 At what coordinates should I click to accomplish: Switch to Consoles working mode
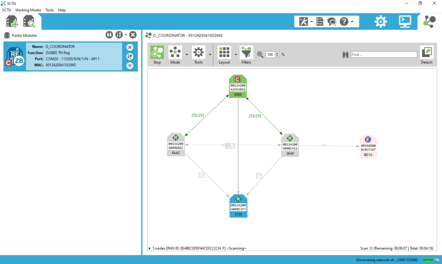[x=405, y=21]
